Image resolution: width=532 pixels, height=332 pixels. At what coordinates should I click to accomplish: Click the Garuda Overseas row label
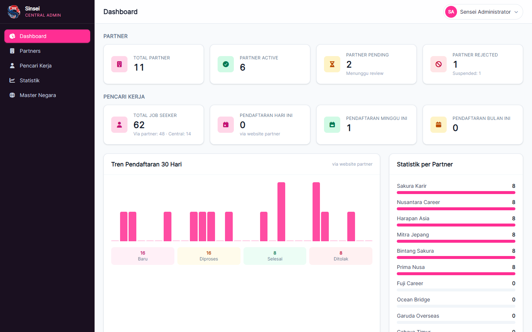coord(418,316)
